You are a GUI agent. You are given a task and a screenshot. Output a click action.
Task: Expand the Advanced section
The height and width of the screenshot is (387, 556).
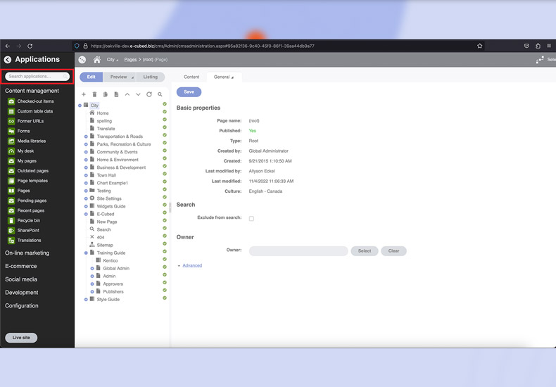click(x=190, y=266)
